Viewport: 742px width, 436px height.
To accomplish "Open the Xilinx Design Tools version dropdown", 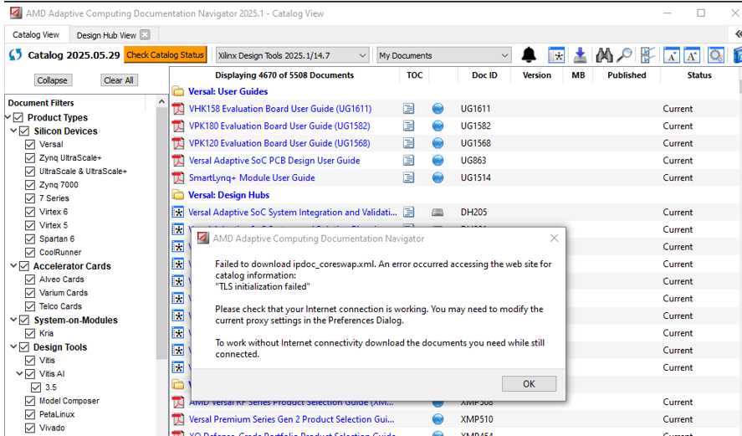I will 290,55.
